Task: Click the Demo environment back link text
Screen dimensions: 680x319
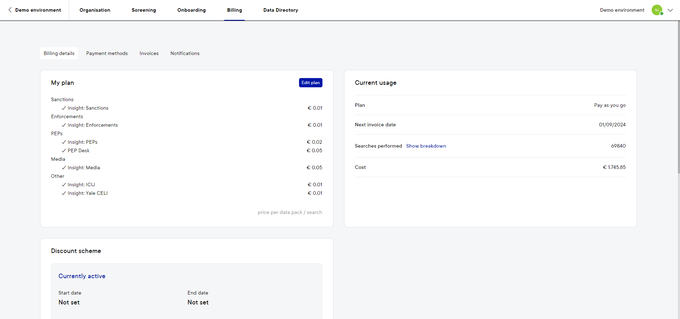Action: pos(38,10)
